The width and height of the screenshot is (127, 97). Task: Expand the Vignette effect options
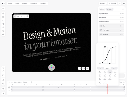pos(123,34)
